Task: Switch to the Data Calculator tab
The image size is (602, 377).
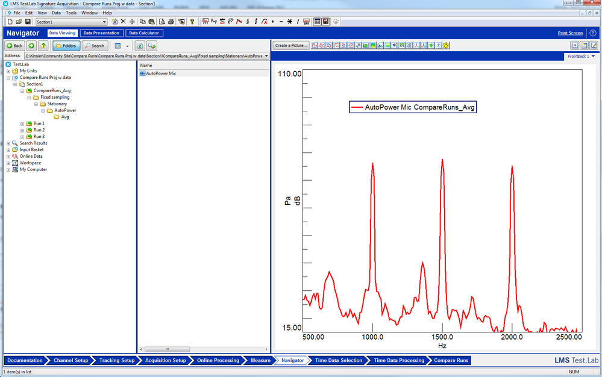Action: (x=144, y=33)
